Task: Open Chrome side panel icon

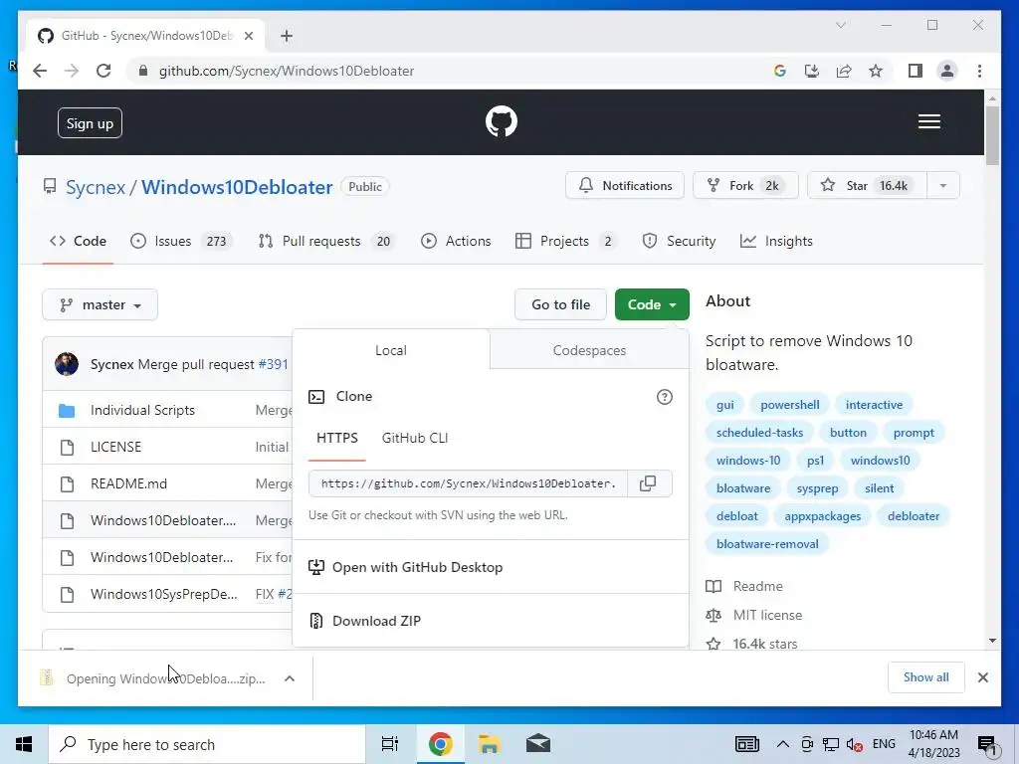Action: pyautogui.click(x=916, y=71)
